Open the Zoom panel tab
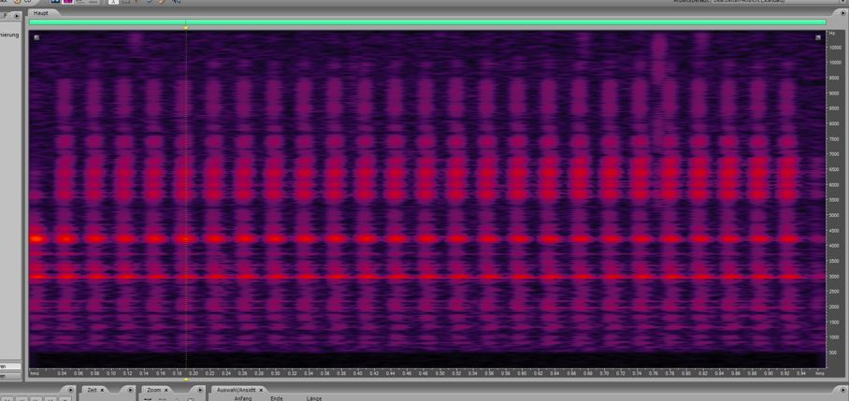This screenshot has height=401, width=849. 156,390
